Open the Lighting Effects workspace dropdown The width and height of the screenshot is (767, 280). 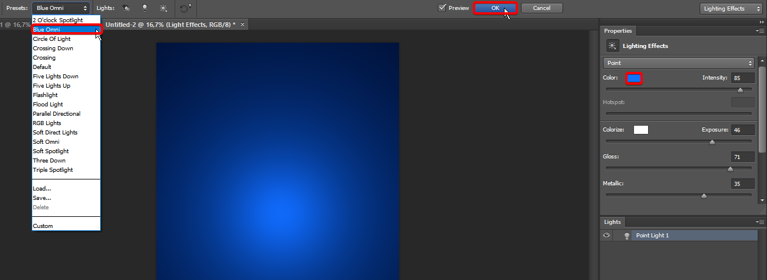[731, 8]
